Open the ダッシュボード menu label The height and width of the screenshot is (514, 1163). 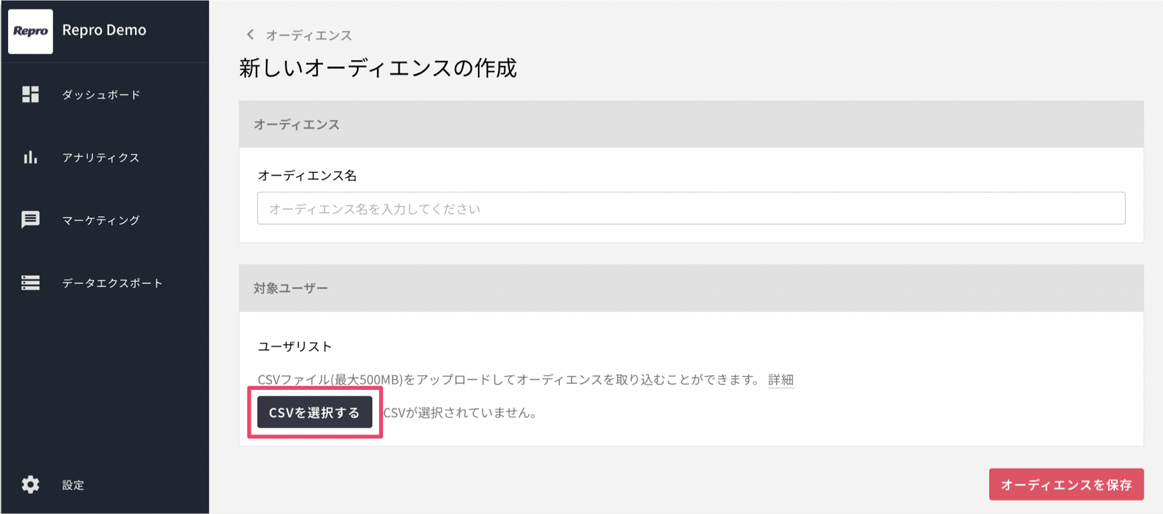pos(101,95)
